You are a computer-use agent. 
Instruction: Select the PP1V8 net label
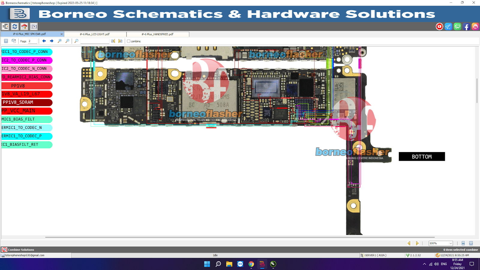tap(27, 86)
